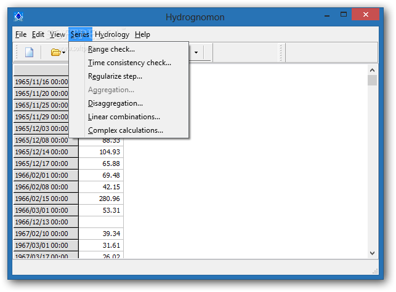Click the cell with value 280.96

[x=101, y=199]
